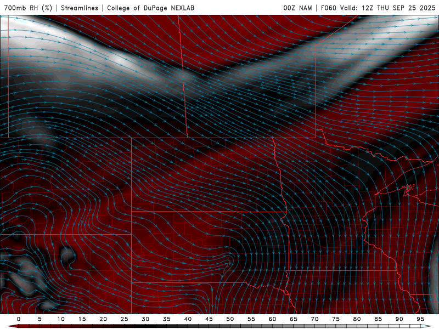Click the colorbar label '90'
The width and height of the screenshot is (439, 329).
click(399, 319)
